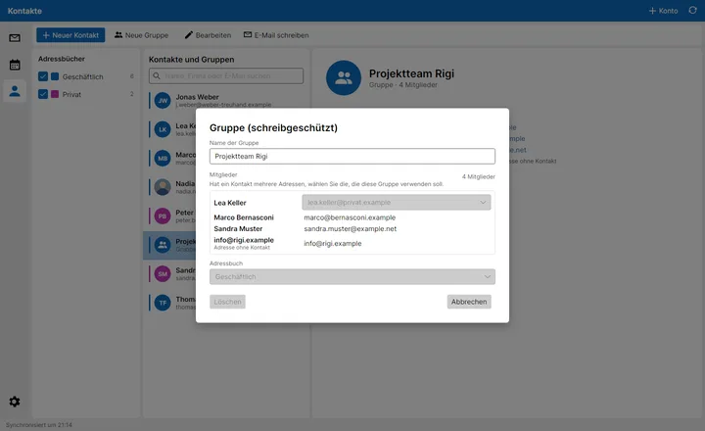Click the large group avatar of Projektteam Rigi
This screenshot has width=705, height=431.
tap(344, 77)
